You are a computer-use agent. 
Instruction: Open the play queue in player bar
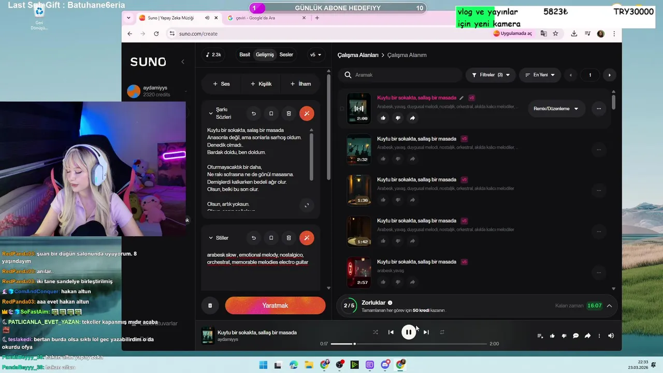(x=540, y=336)
